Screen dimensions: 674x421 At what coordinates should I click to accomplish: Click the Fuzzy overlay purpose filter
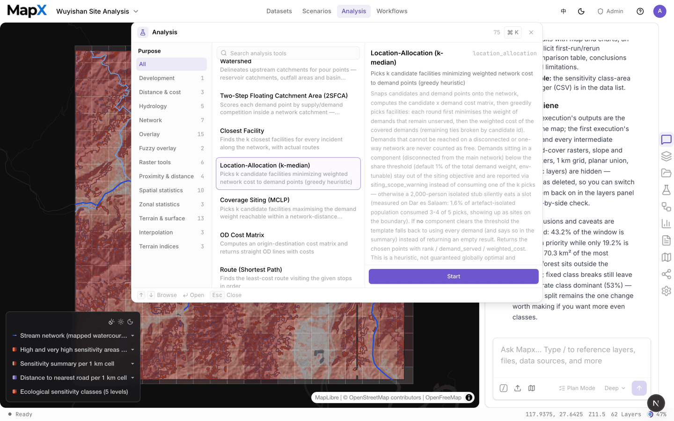171,148
